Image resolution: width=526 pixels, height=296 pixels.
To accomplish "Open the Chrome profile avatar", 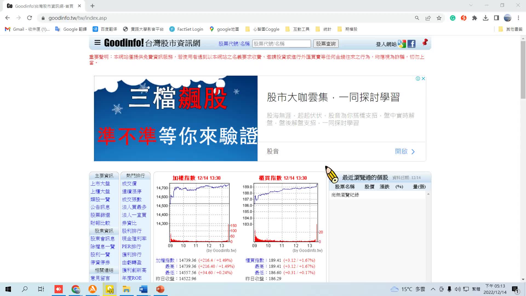I will tap(507, 18).
